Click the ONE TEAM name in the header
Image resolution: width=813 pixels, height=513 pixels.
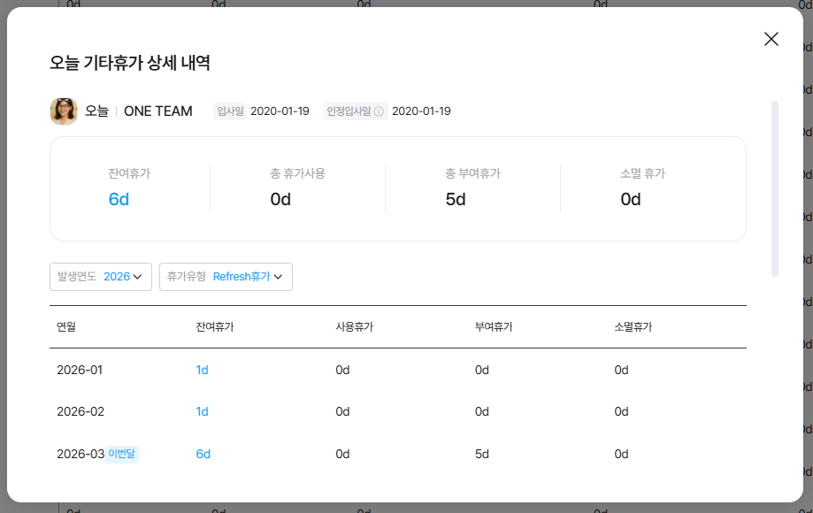pyautogui.click(x=157, y=111)
